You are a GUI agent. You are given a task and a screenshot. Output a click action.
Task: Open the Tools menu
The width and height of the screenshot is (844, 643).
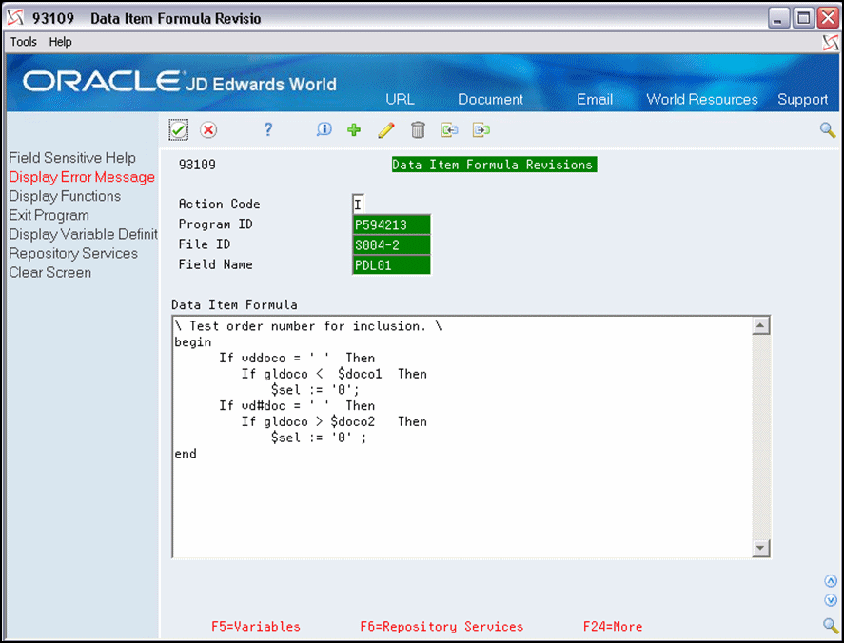coord(24,42)
